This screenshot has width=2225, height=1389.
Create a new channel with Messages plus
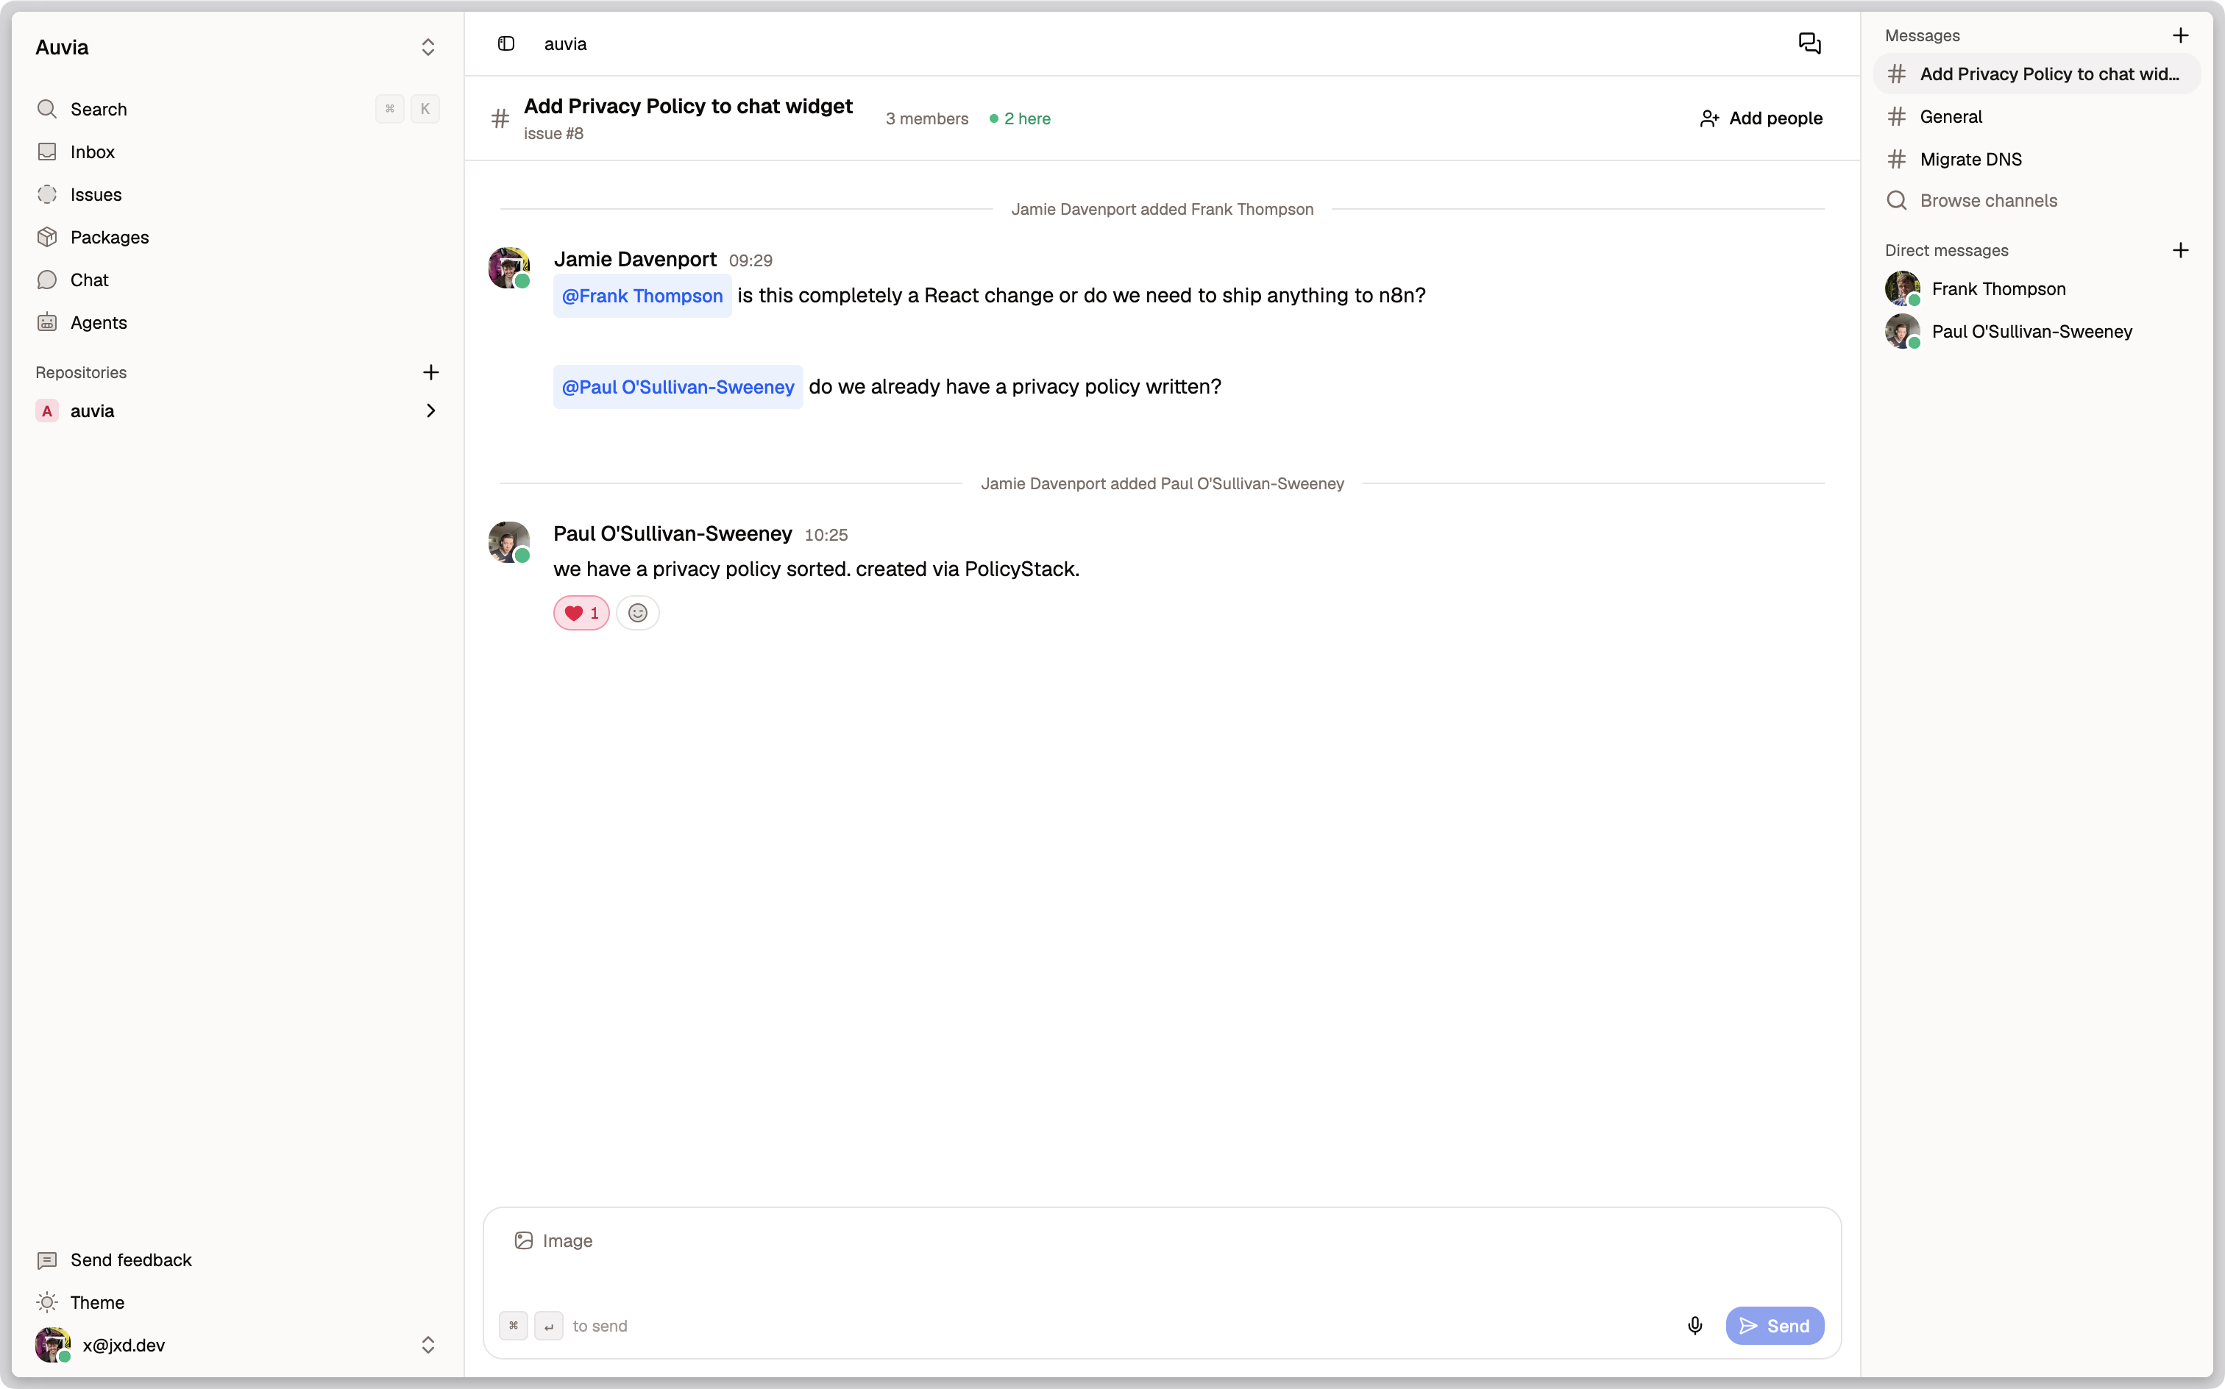click(2180, 35)
